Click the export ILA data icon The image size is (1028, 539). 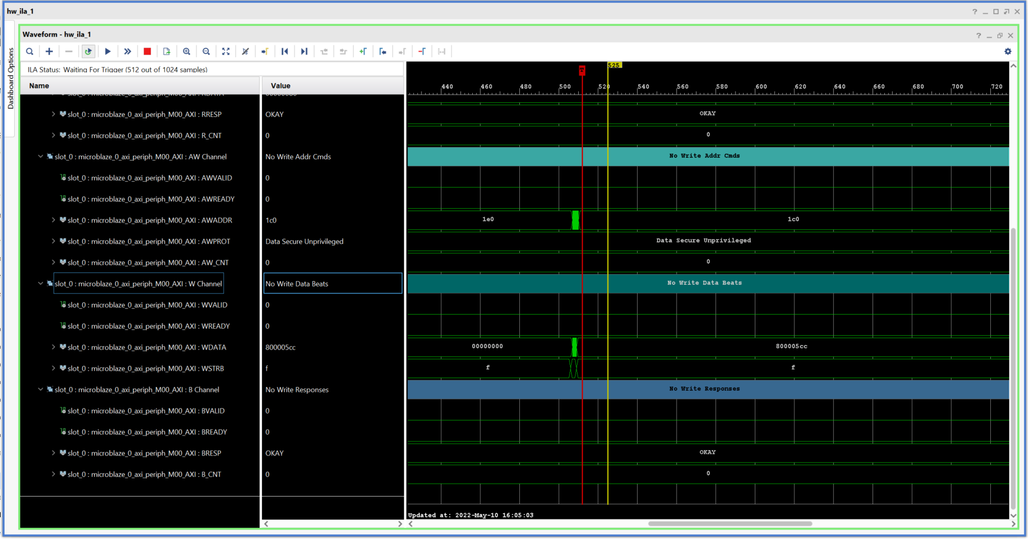click(x=167, y=52)
